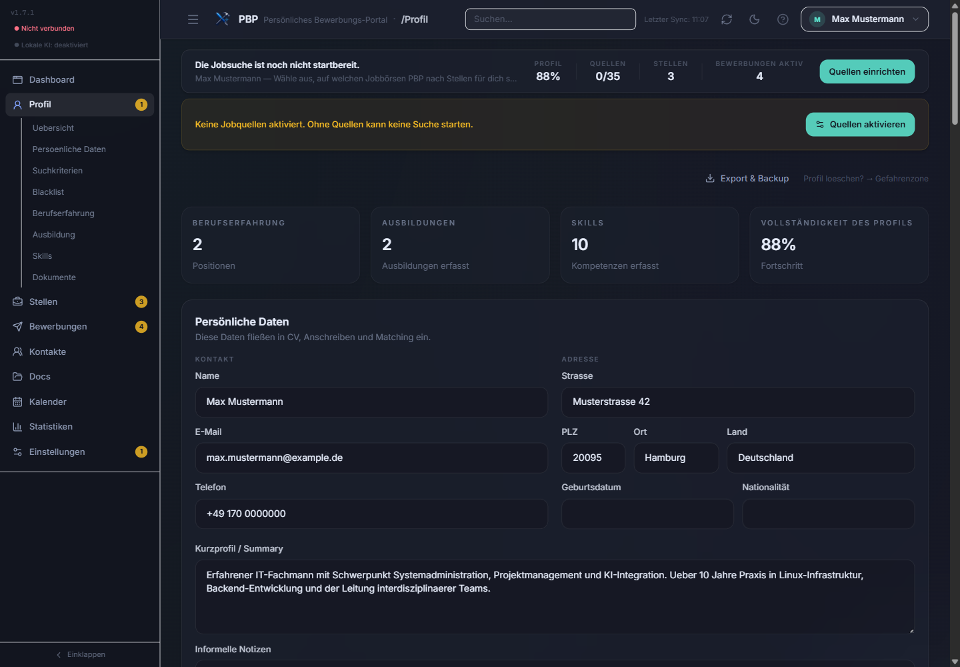Expand the Max Mustermann user dropdown chevron
Image resolution: width=960 pixels, height=667 pixels.
[x=915, y=19]
